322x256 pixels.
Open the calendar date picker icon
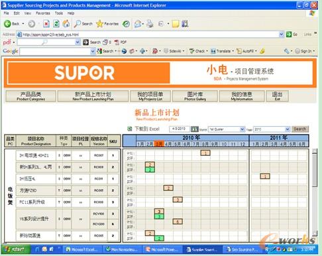click(195, 129)
